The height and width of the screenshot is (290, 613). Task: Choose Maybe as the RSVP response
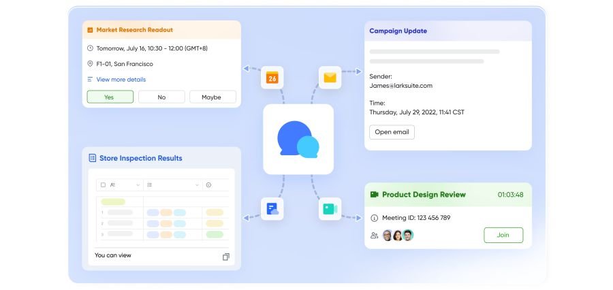[212, 97]
